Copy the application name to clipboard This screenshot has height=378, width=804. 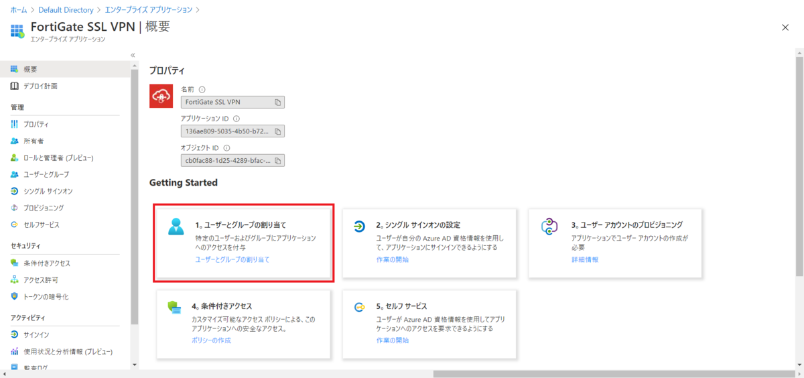pyautogui.click(x=277, y=102)
